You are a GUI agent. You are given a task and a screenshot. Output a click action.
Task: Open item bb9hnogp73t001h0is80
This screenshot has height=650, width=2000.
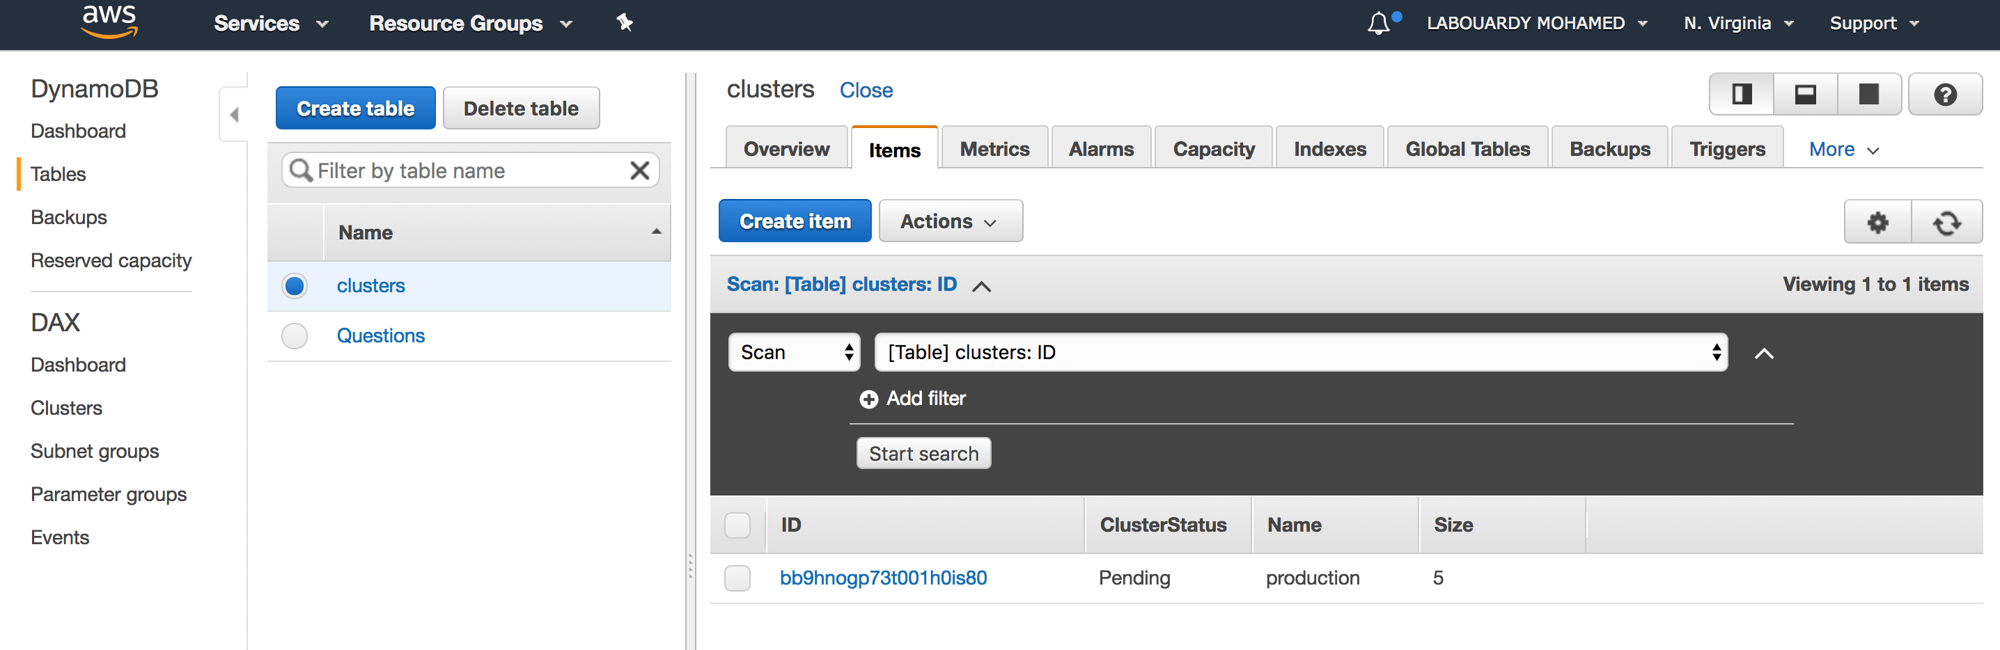click(883, 578)
